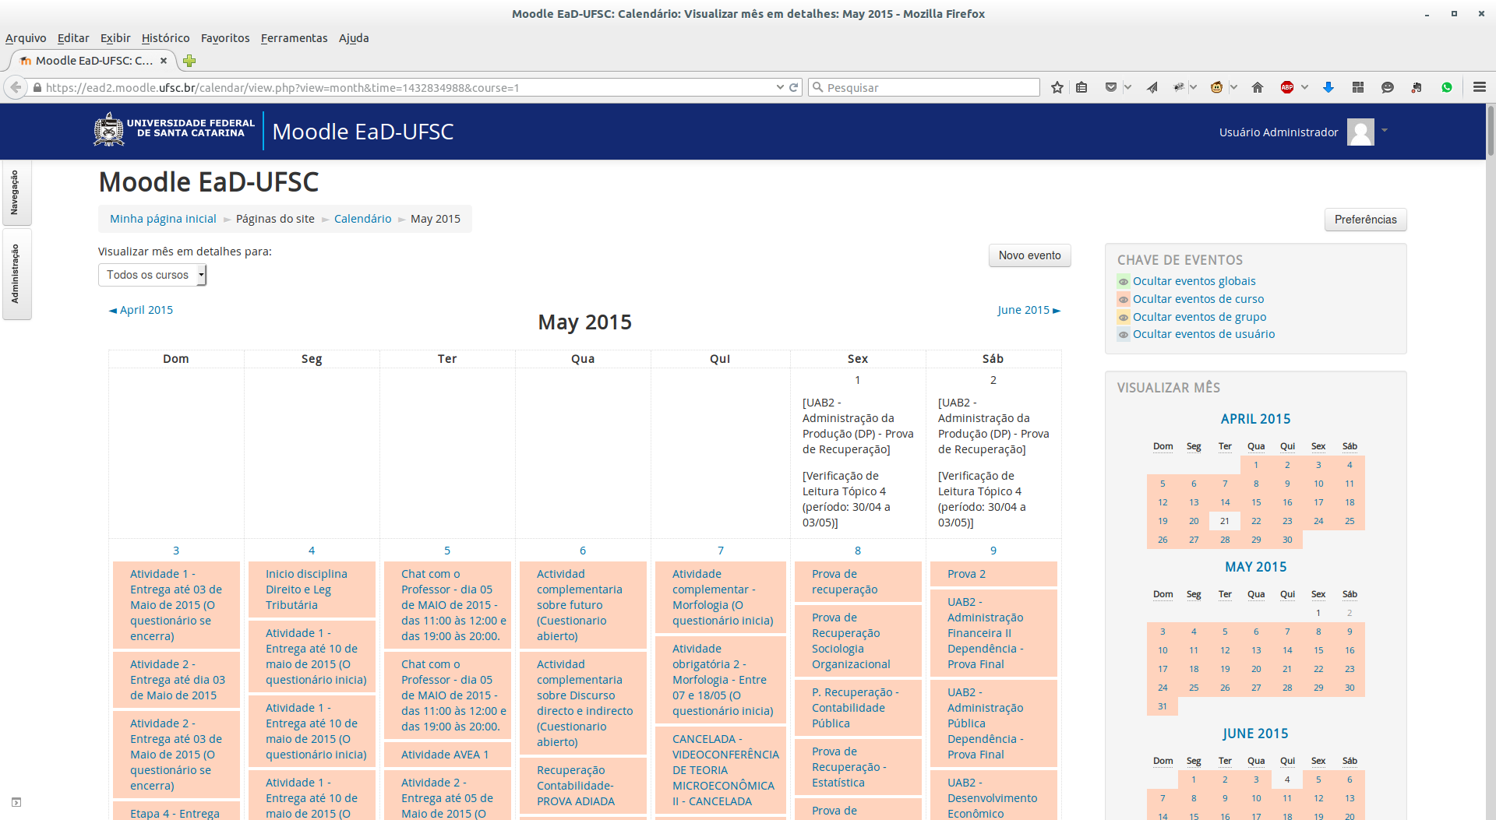Select day 21 in April mini calendar
The height and width of the screenshot is (820, 1496).
pos(1225,521)
